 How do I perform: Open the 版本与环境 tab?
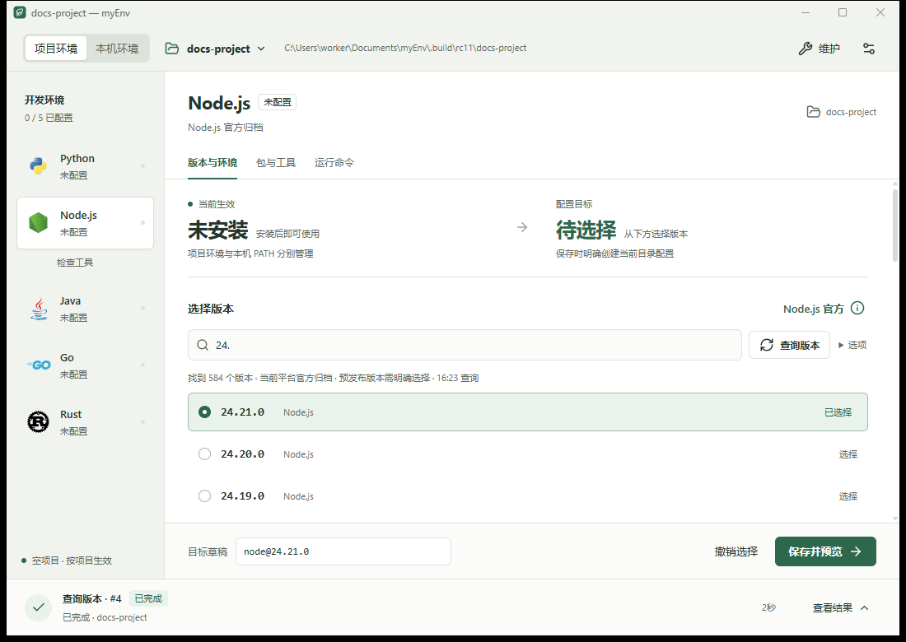pyautogui.click(x=212, y=163)
